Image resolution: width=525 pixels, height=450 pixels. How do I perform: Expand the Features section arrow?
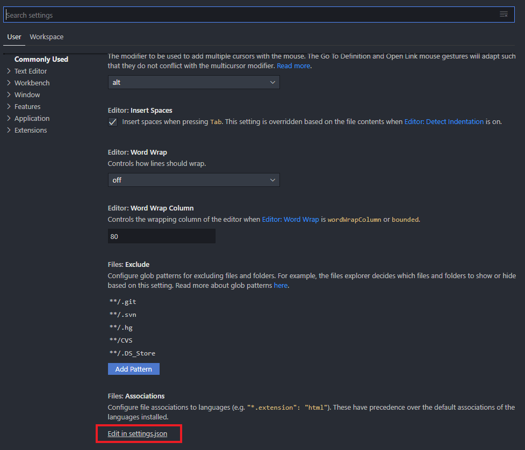click(x=9, y=107)
